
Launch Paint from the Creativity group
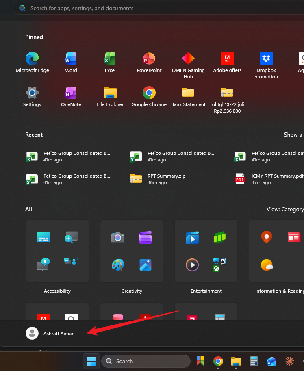click(x=118, y=265)
